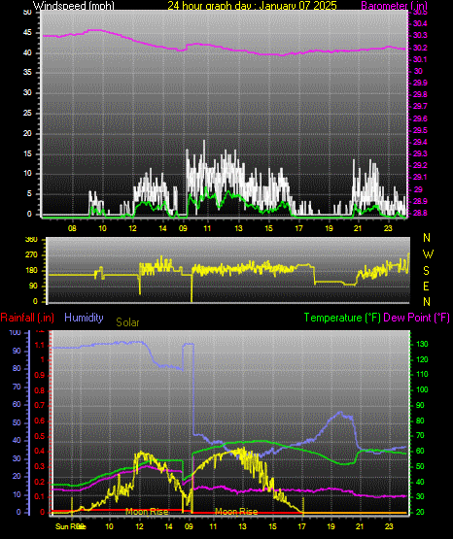Click the Dew Point (°F) legend label
The image size is (453, 539).
pyautogui.click(x=416, y=318)
